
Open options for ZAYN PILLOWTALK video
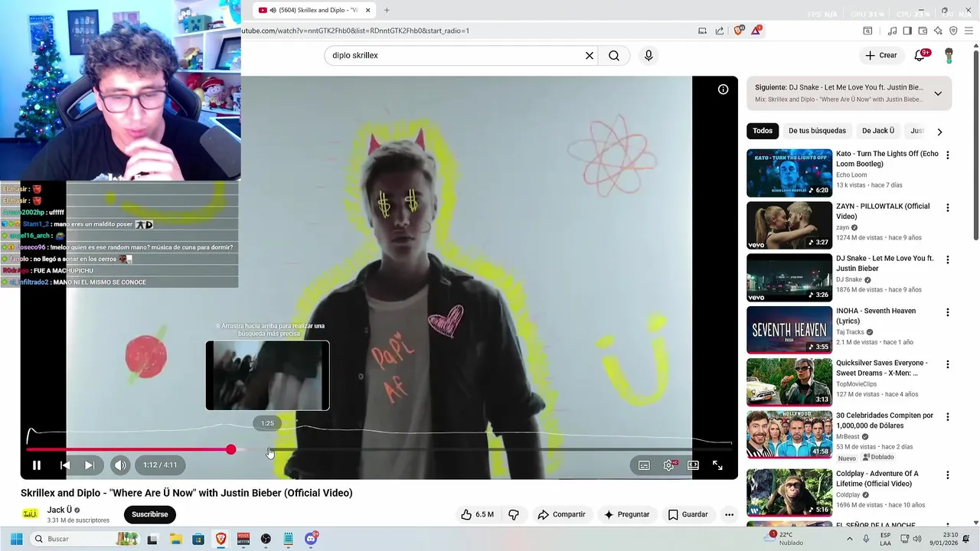point(947,207)
